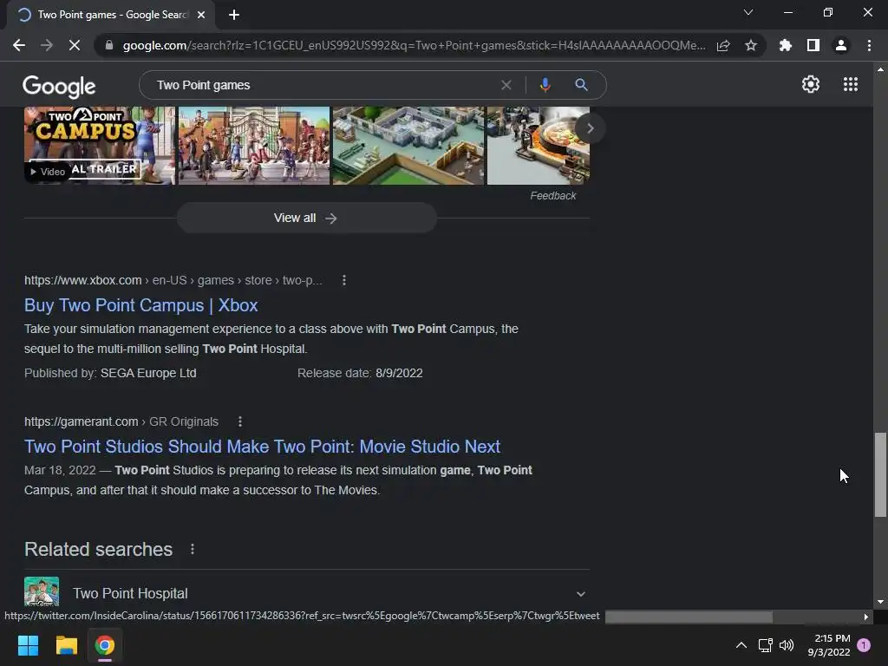Submit search with magnifier icon
Viewport: 888px width, 666px height.
click(x=581, y=85)
